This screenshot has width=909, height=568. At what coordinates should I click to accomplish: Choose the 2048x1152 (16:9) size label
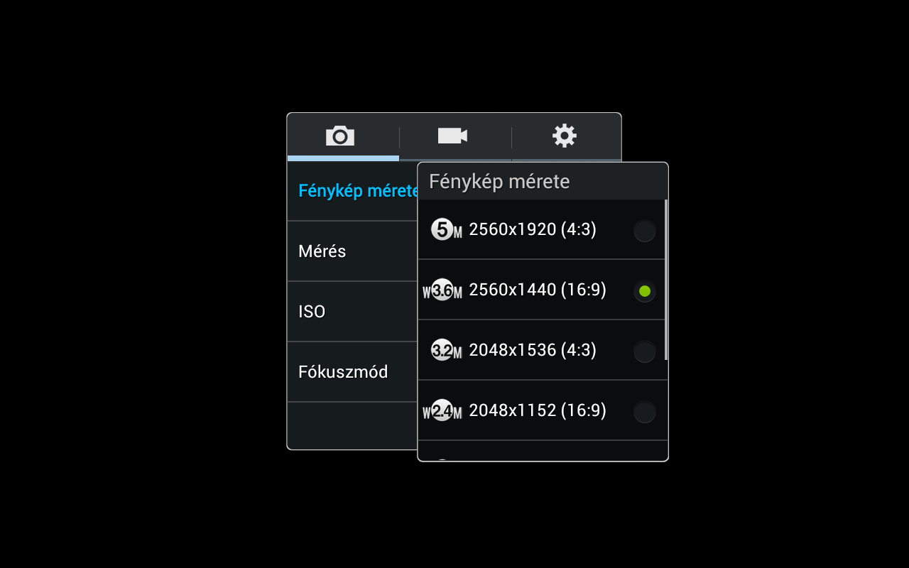point(538,410)
